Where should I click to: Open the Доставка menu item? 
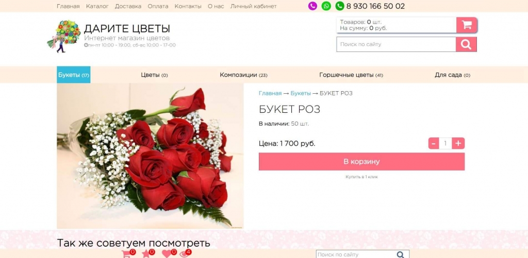(128, 6)
